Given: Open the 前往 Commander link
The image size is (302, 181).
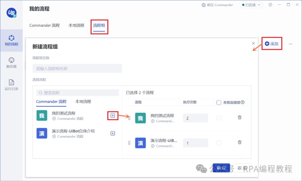Looking at the screenshot, I should tap(217, 5).
